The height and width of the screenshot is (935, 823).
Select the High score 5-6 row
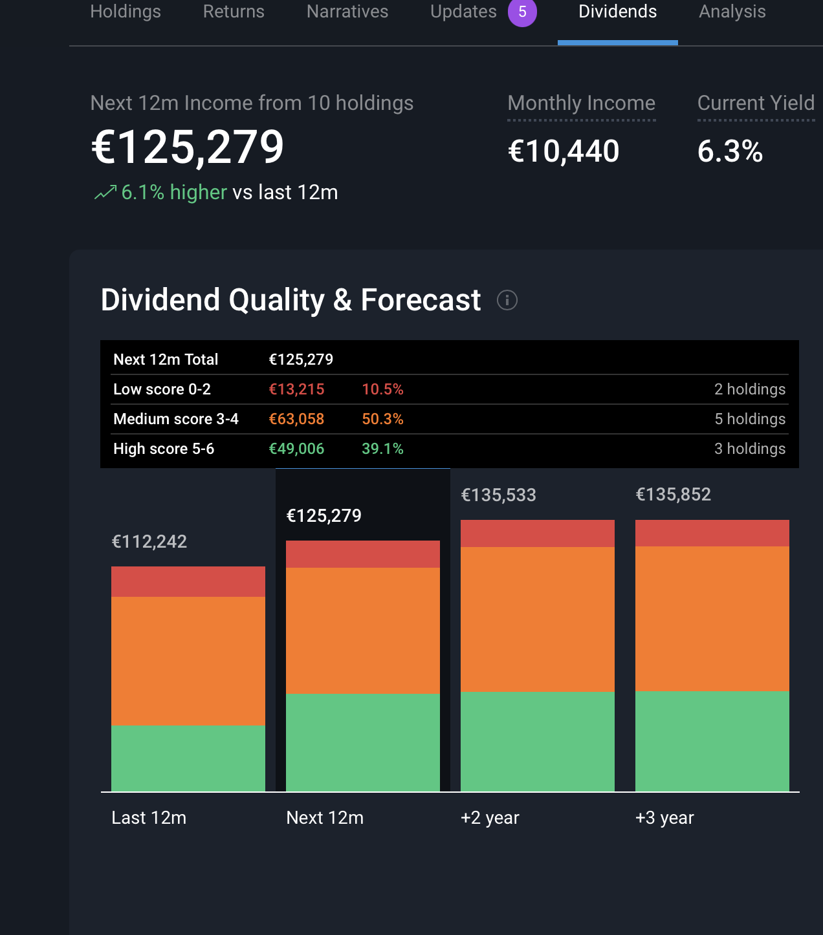[449, 449]
